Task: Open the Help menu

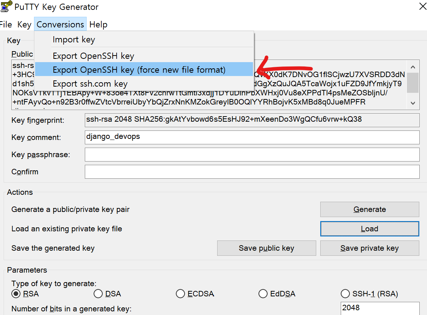Action: coord(98,24)
